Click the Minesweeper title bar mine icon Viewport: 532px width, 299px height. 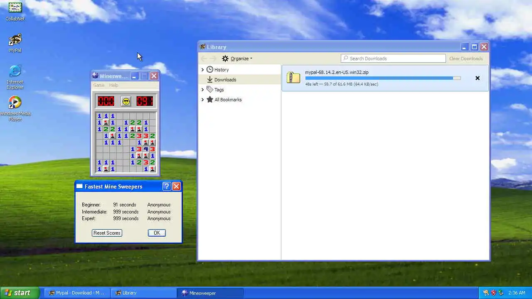[96, 76]
